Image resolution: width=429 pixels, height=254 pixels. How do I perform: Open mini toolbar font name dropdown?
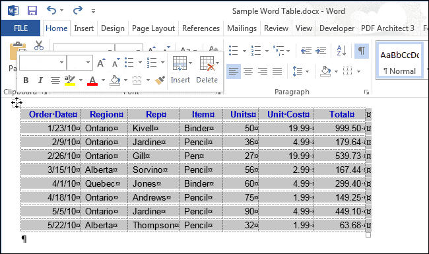pyautogui.click(x=62, y=62)
